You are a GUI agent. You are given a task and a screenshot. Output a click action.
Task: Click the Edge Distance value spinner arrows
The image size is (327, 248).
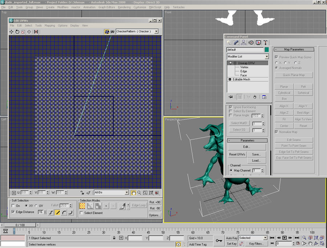tap(45, 212)
